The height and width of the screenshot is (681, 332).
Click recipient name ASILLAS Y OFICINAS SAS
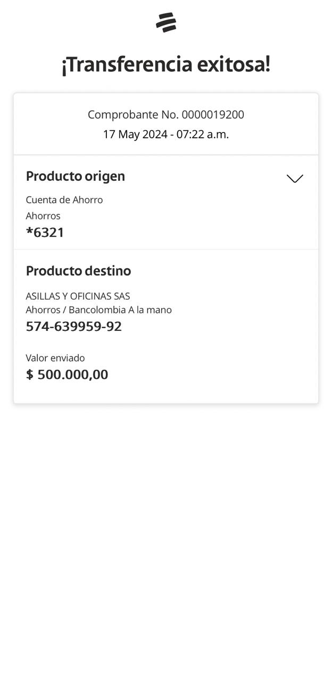coord(78,296)
